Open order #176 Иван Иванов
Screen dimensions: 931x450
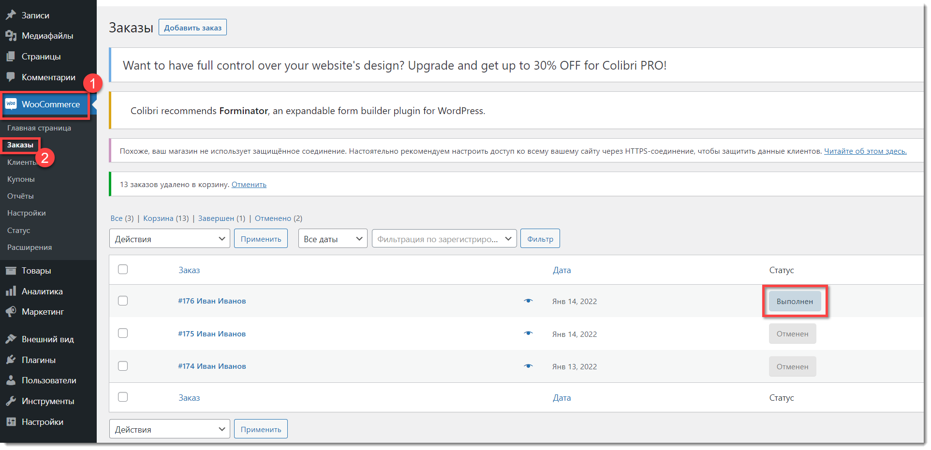[x=212, y=301]
